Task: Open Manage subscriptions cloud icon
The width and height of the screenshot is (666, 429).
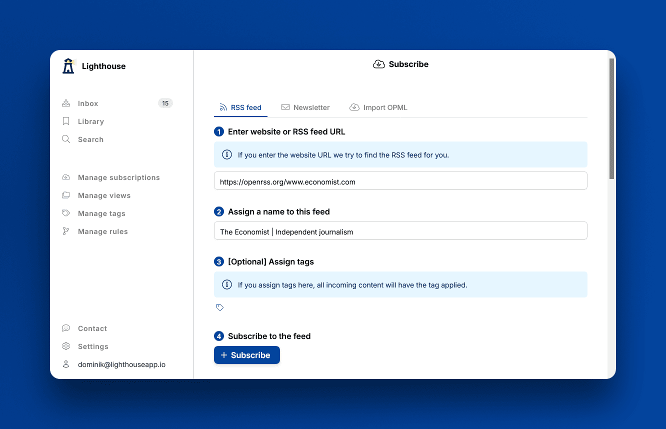Action: (66, 177)
